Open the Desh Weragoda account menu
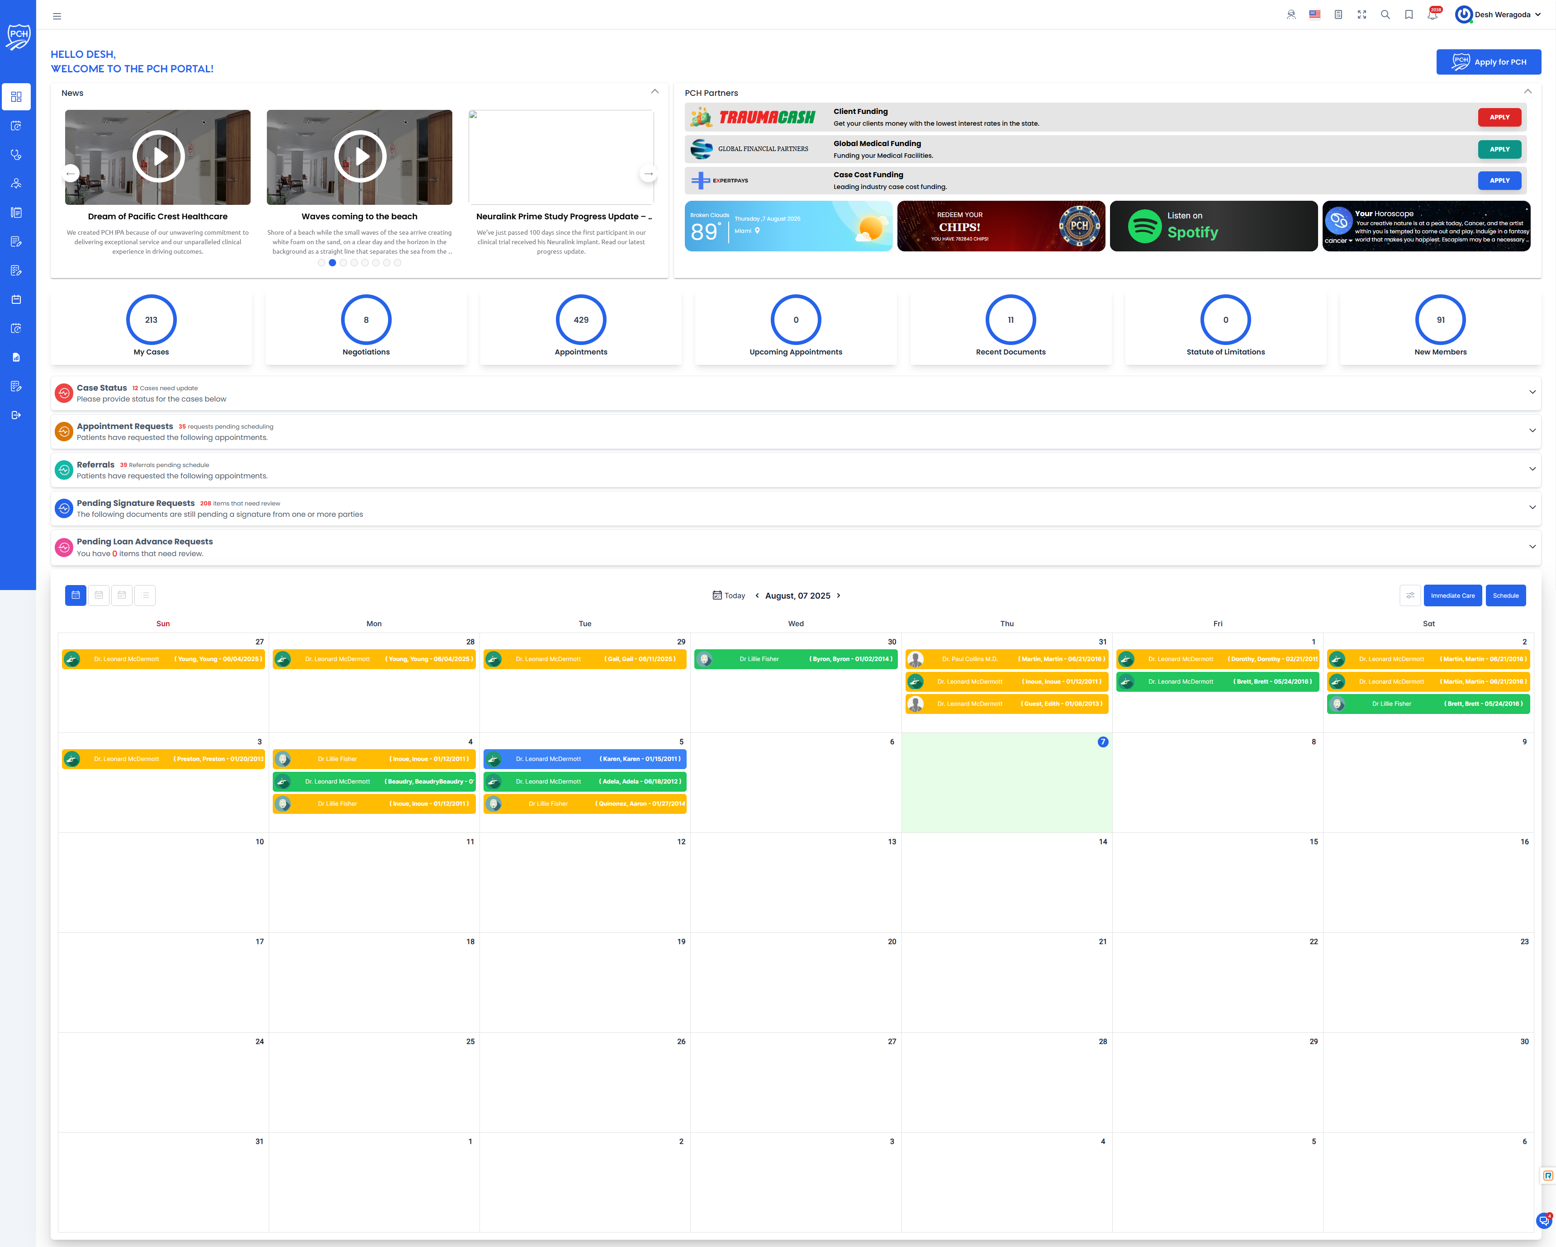Screen dimensions: 1556x1247 [1498, 14]
